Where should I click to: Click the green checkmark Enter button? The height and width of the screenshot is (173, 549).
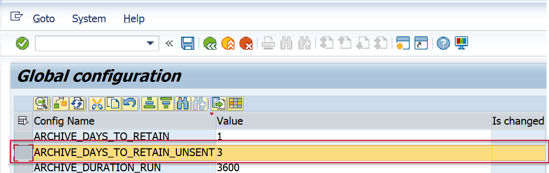pos(23,44)
